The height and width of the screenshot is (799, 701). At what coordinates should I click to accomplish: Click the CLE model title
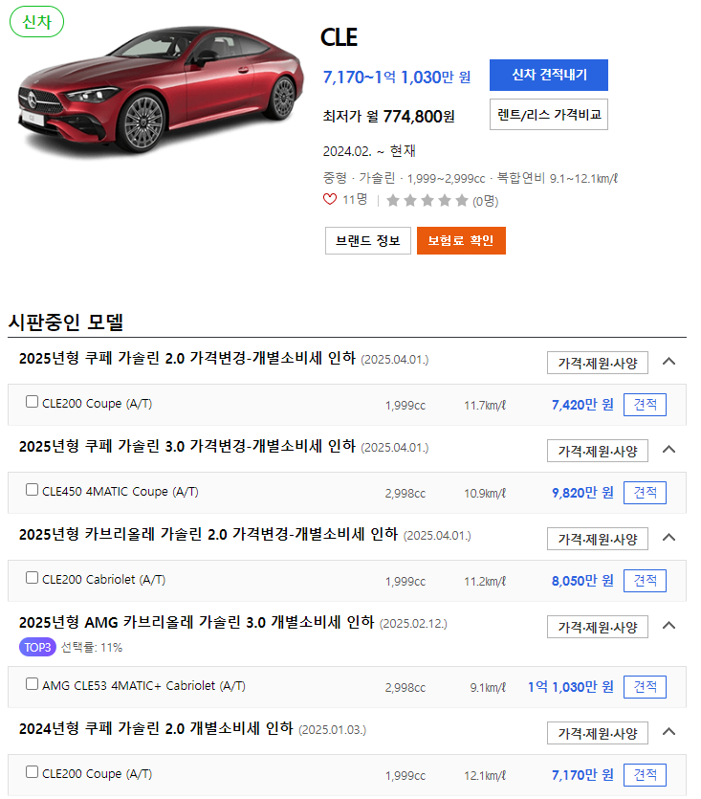pyautogui.click(x=339, y=37)
